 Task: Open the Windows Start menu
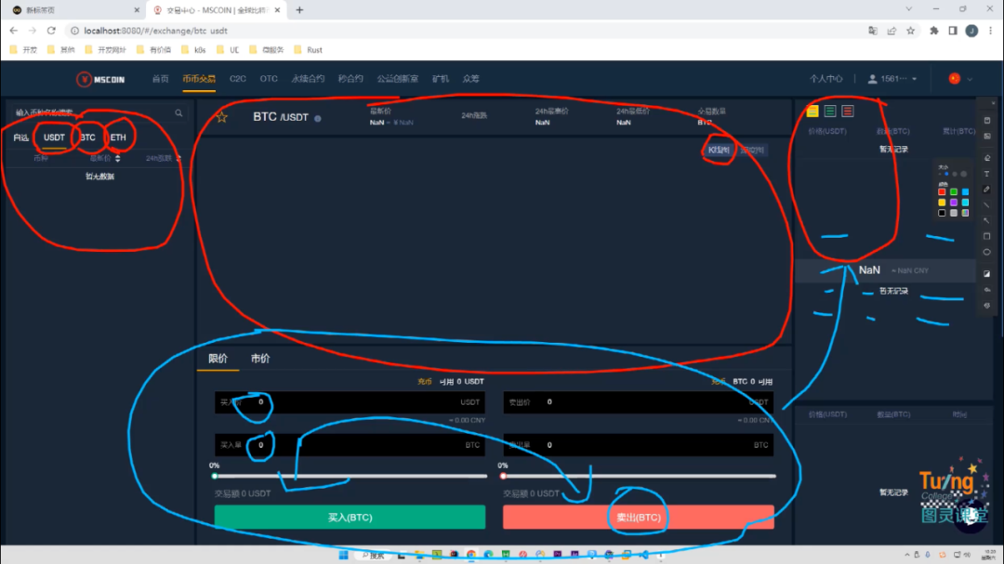[343, 555]
